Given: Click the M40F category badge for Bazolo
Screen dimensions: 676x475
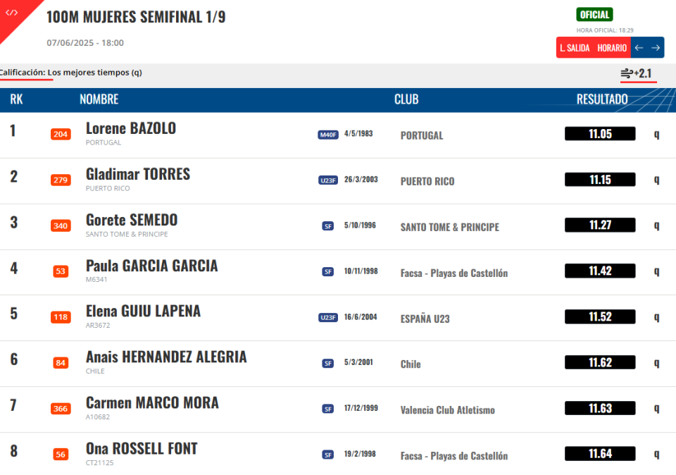Looking at the screenshot, I should click(x=328, y=135).
